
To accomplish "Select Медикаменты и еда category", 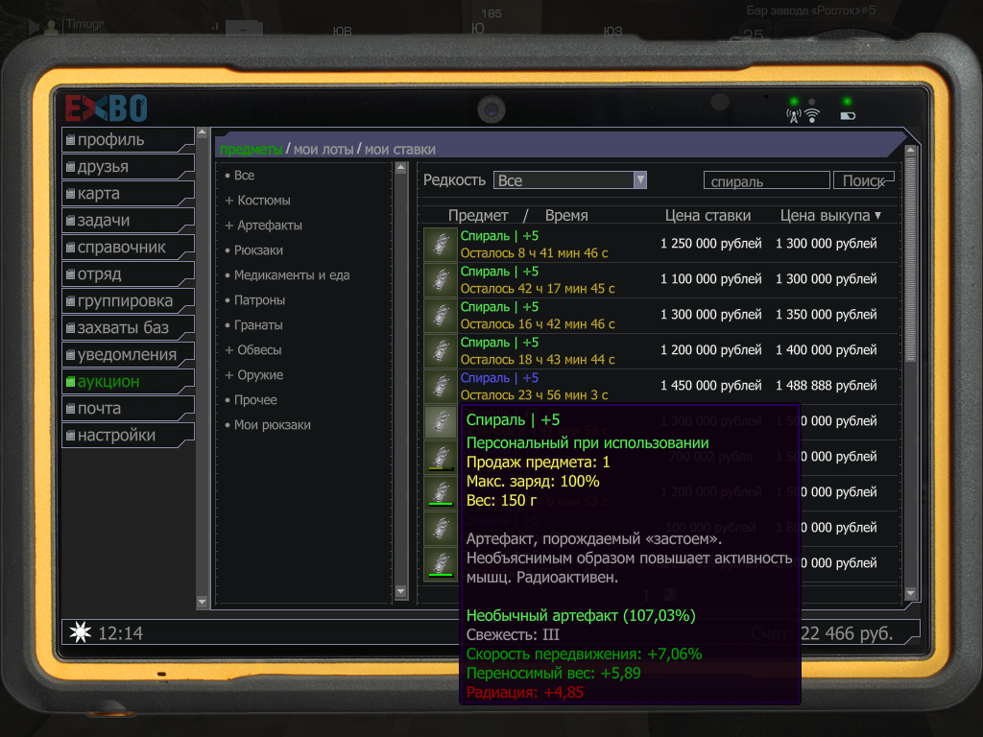I will [287, 275].
